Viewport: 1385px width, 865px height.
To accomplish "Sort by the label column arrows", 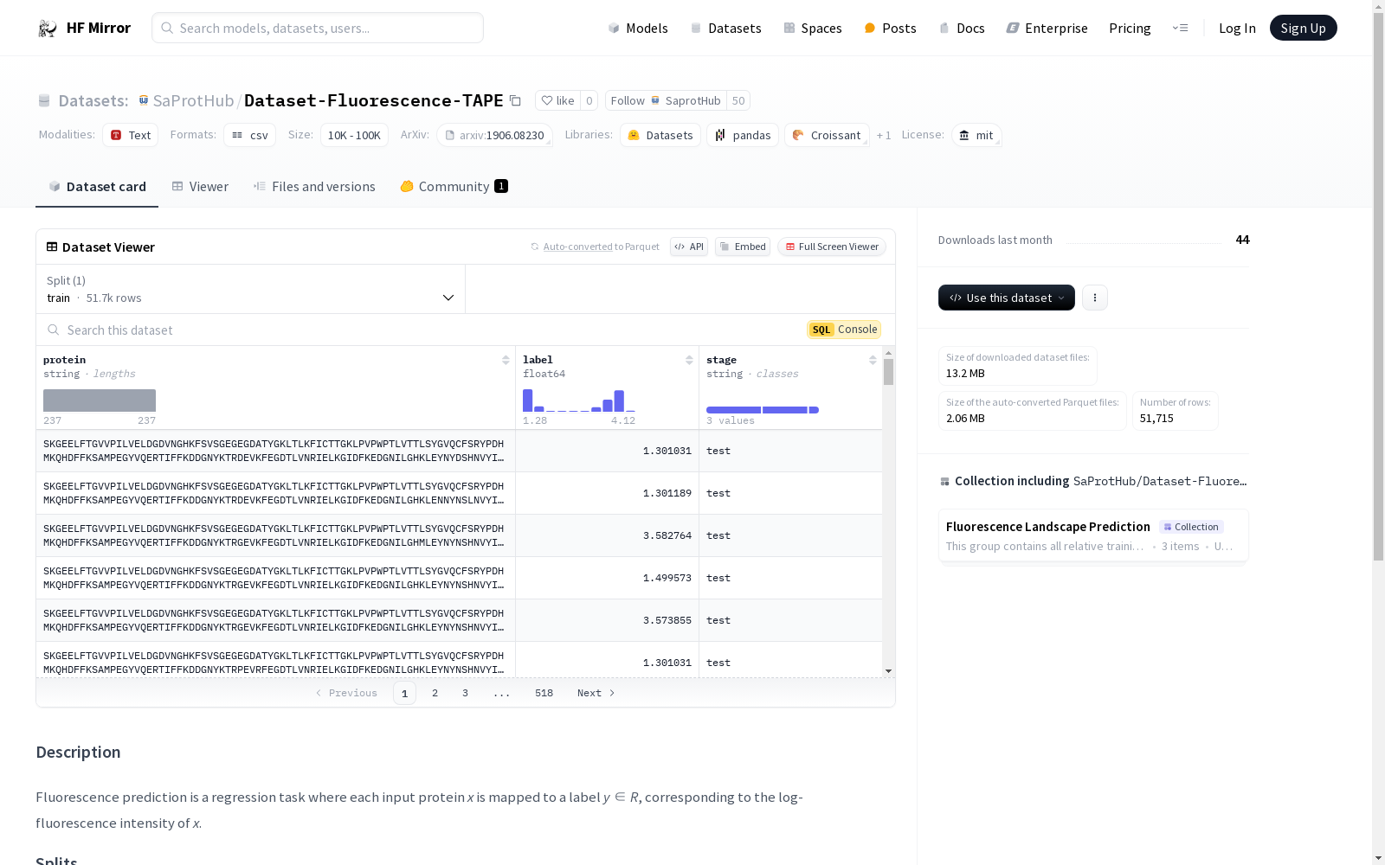I will (689, 360).
